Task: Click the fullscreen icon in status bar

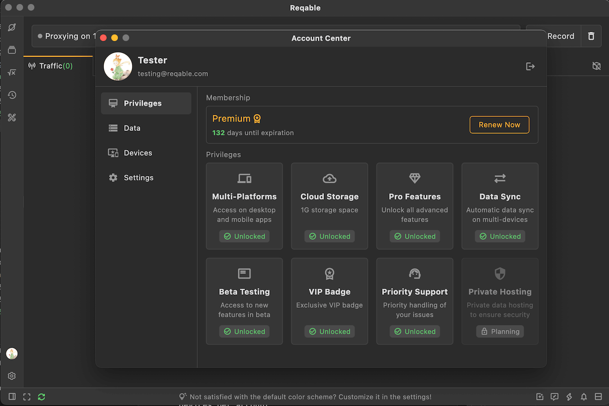Action: 27,397
